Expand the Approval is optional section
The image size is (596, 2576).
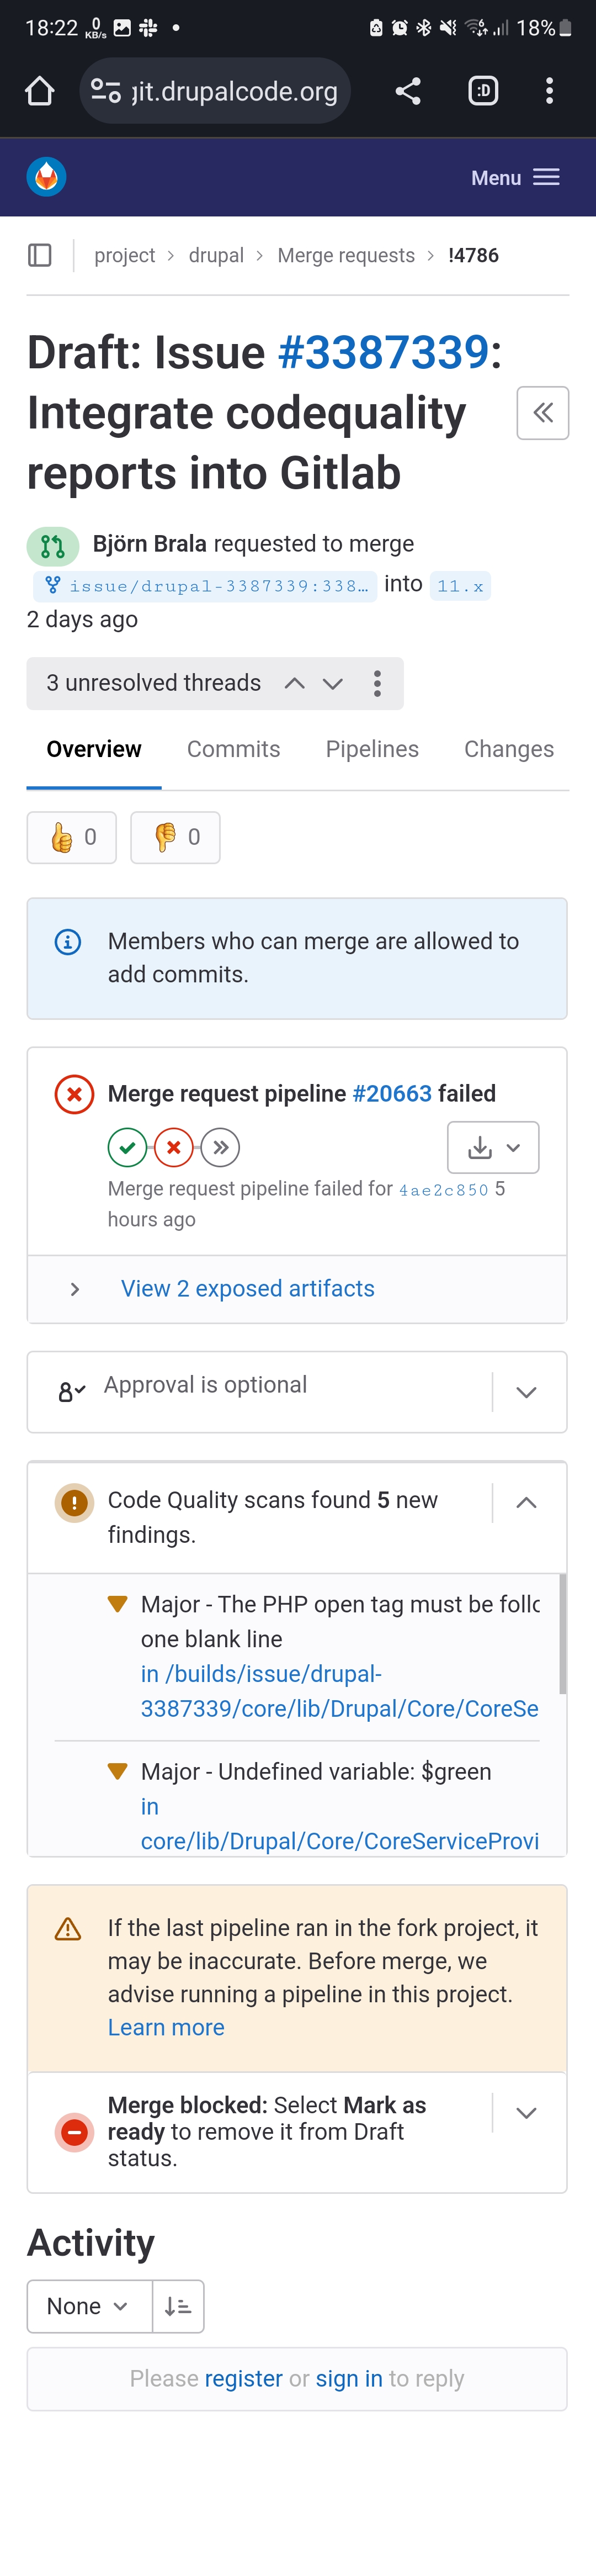526,1392
